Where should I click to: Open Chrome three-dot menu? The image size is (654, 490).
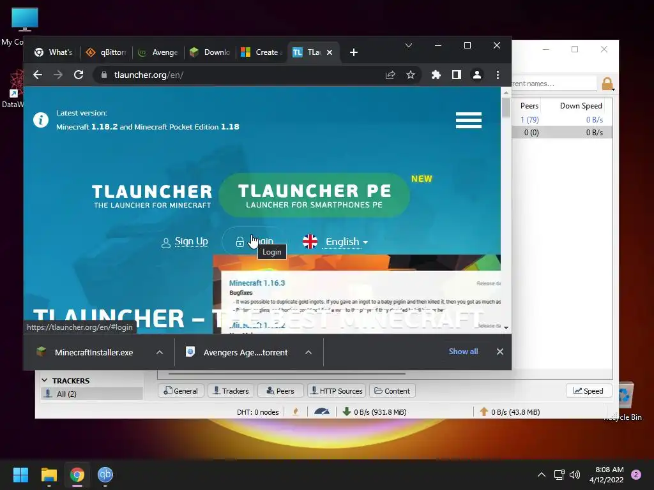pyautogui.click(x=498, y=75)
